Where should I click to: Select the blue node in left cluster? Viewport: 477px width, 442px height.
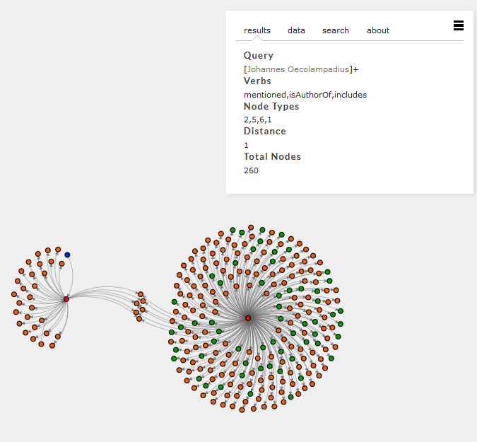pos(67,255)
